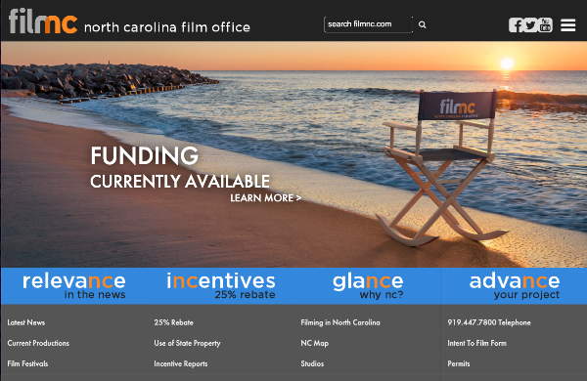Focus the search filmnc.com field
Image resolution: width=587 pixels, height=381 pixels.
pos(368,24)
